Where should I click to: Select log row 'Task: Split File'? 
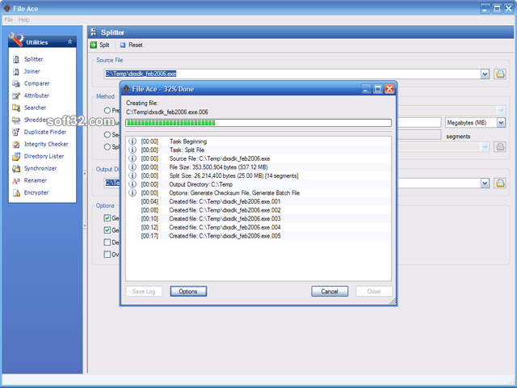(x=258, y=150)
